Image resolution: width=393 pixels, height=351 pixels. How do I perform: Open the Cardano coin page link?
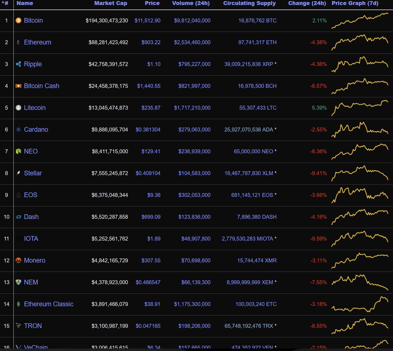pos(36,129)
